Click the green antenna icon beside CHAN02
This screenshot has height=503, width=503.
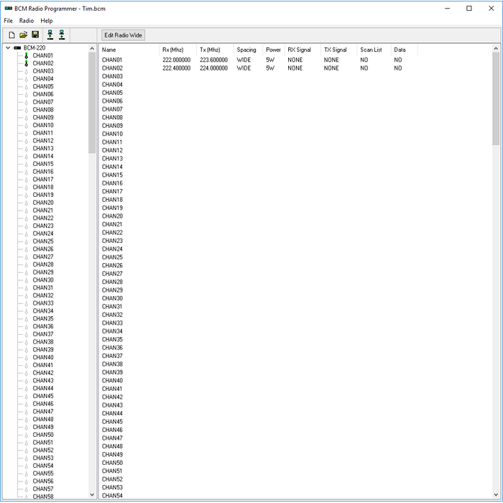26,63
